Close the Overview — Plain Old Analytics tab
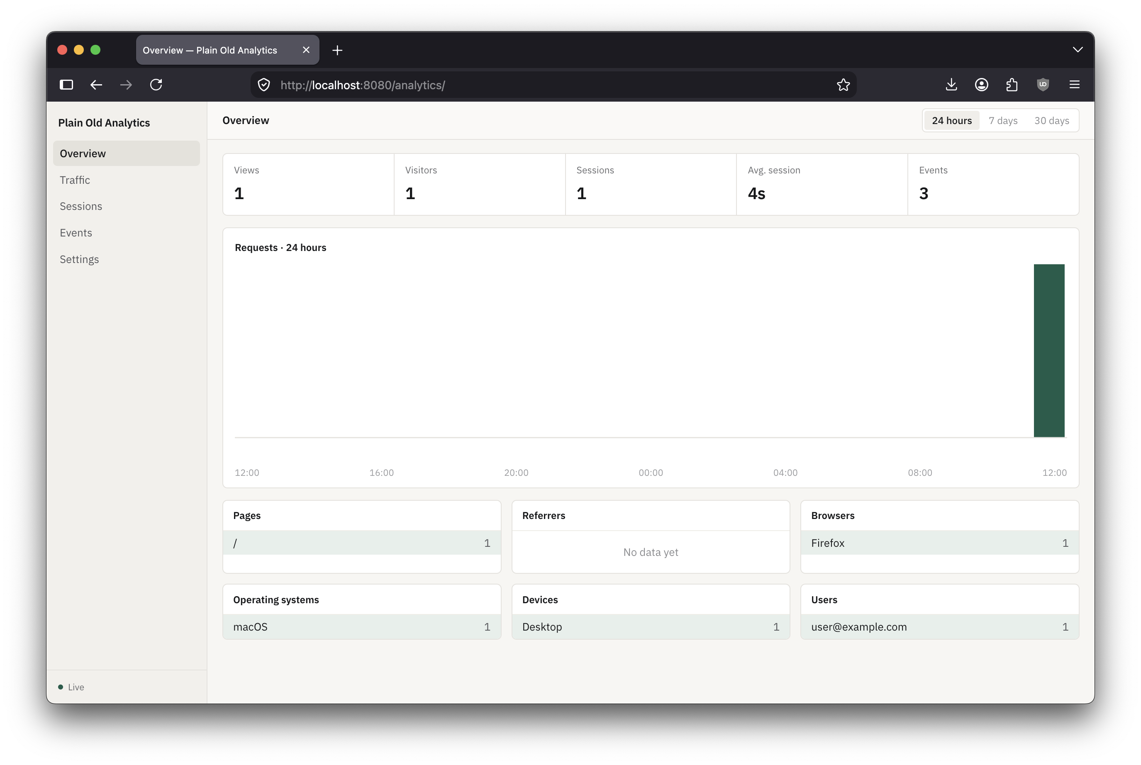This screenshot has width=1141, height=765. tap(306, 50)
